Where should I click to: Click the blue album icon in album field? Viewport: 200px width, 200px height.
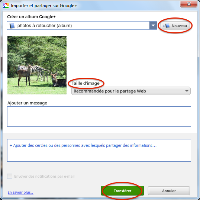[12, 26]
